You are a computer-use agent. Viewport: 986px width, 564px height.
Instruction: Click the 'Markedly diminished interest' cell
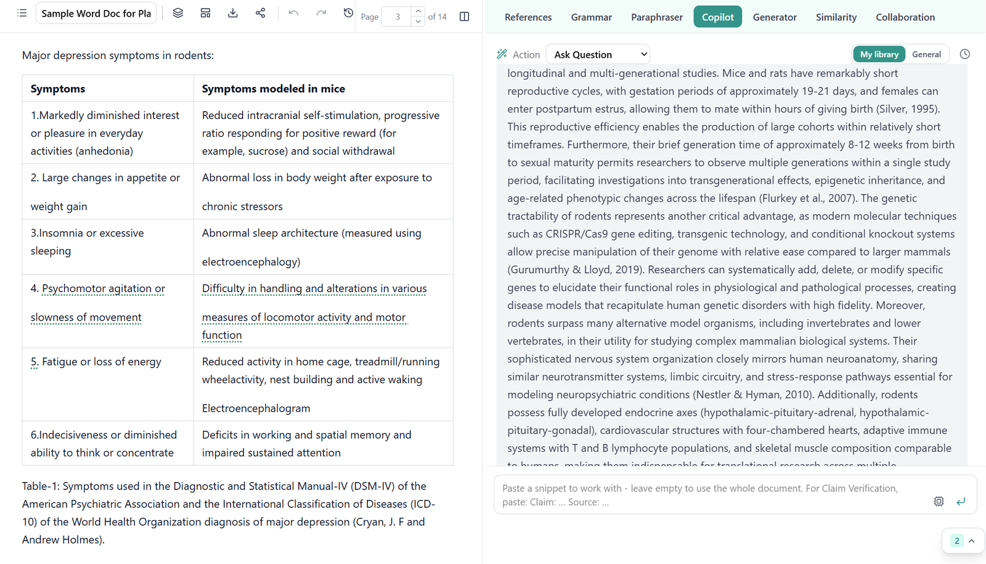pos(108,133)
